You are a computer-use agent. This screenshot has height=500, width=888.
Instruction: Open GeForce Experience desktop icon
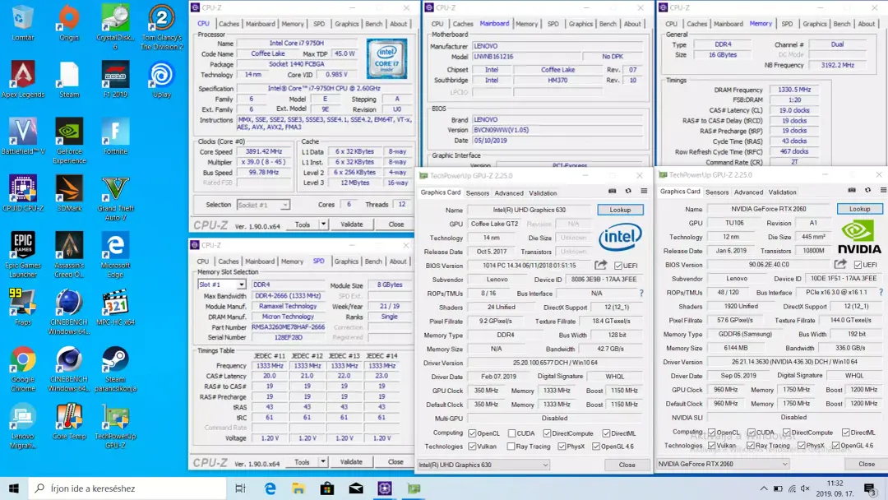[69, 141]
